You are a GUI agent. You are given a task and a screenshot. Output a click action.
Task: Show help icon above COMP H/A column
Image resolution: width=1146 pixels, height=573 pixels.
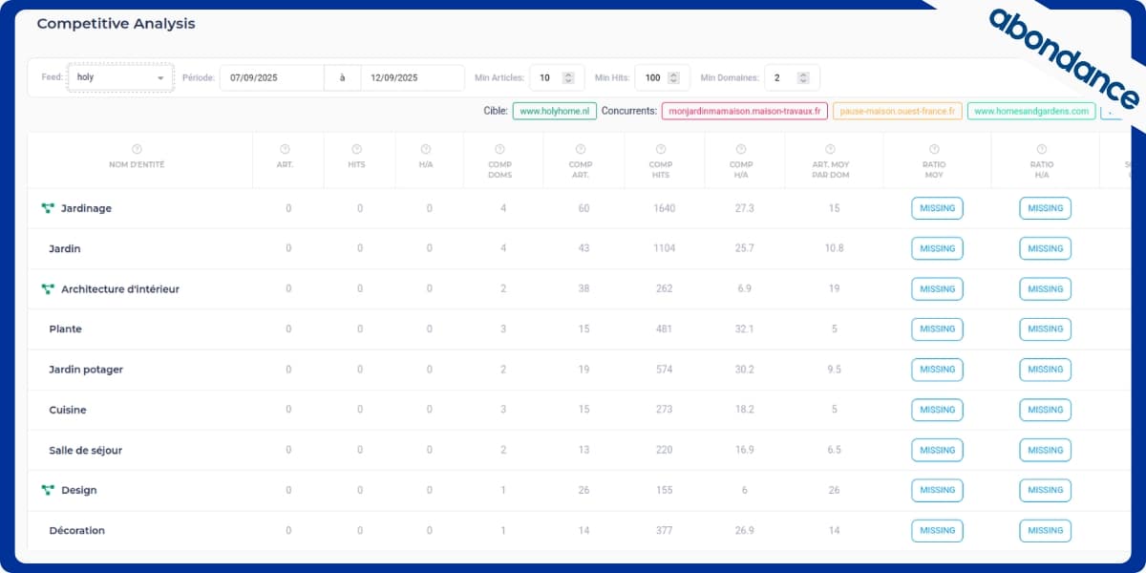tap(741, 149)
